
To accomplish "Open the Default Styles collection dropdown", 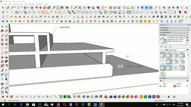I will (177, 50).
